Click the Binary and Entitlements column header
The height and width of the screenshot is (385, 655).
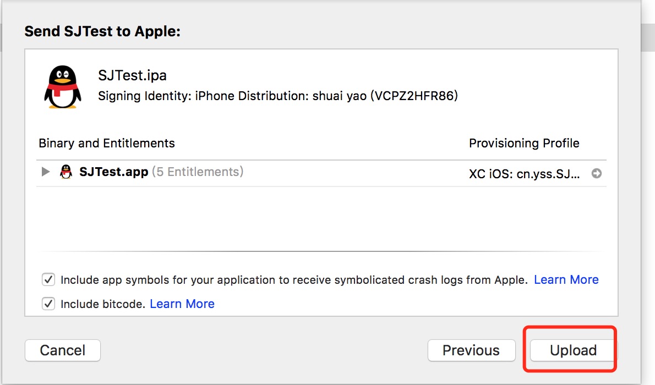[x=107, y=144]
